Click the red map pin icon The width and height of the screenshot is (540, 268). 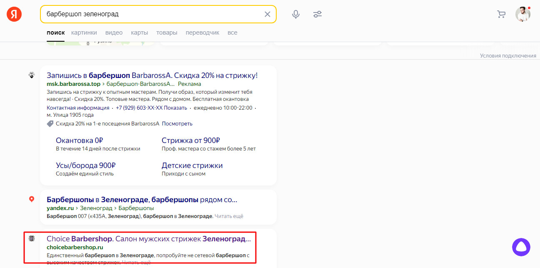(31, 199)
